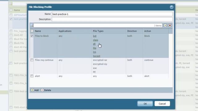198x111 pixels.
Task: Uncheck the Files to block rule
Action: (32, 36)
